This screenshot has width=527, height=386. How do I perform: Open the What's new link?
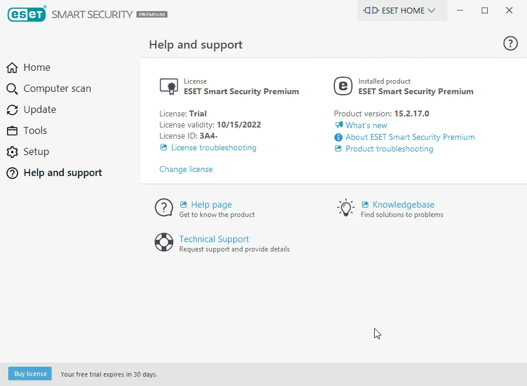[367, 126]
